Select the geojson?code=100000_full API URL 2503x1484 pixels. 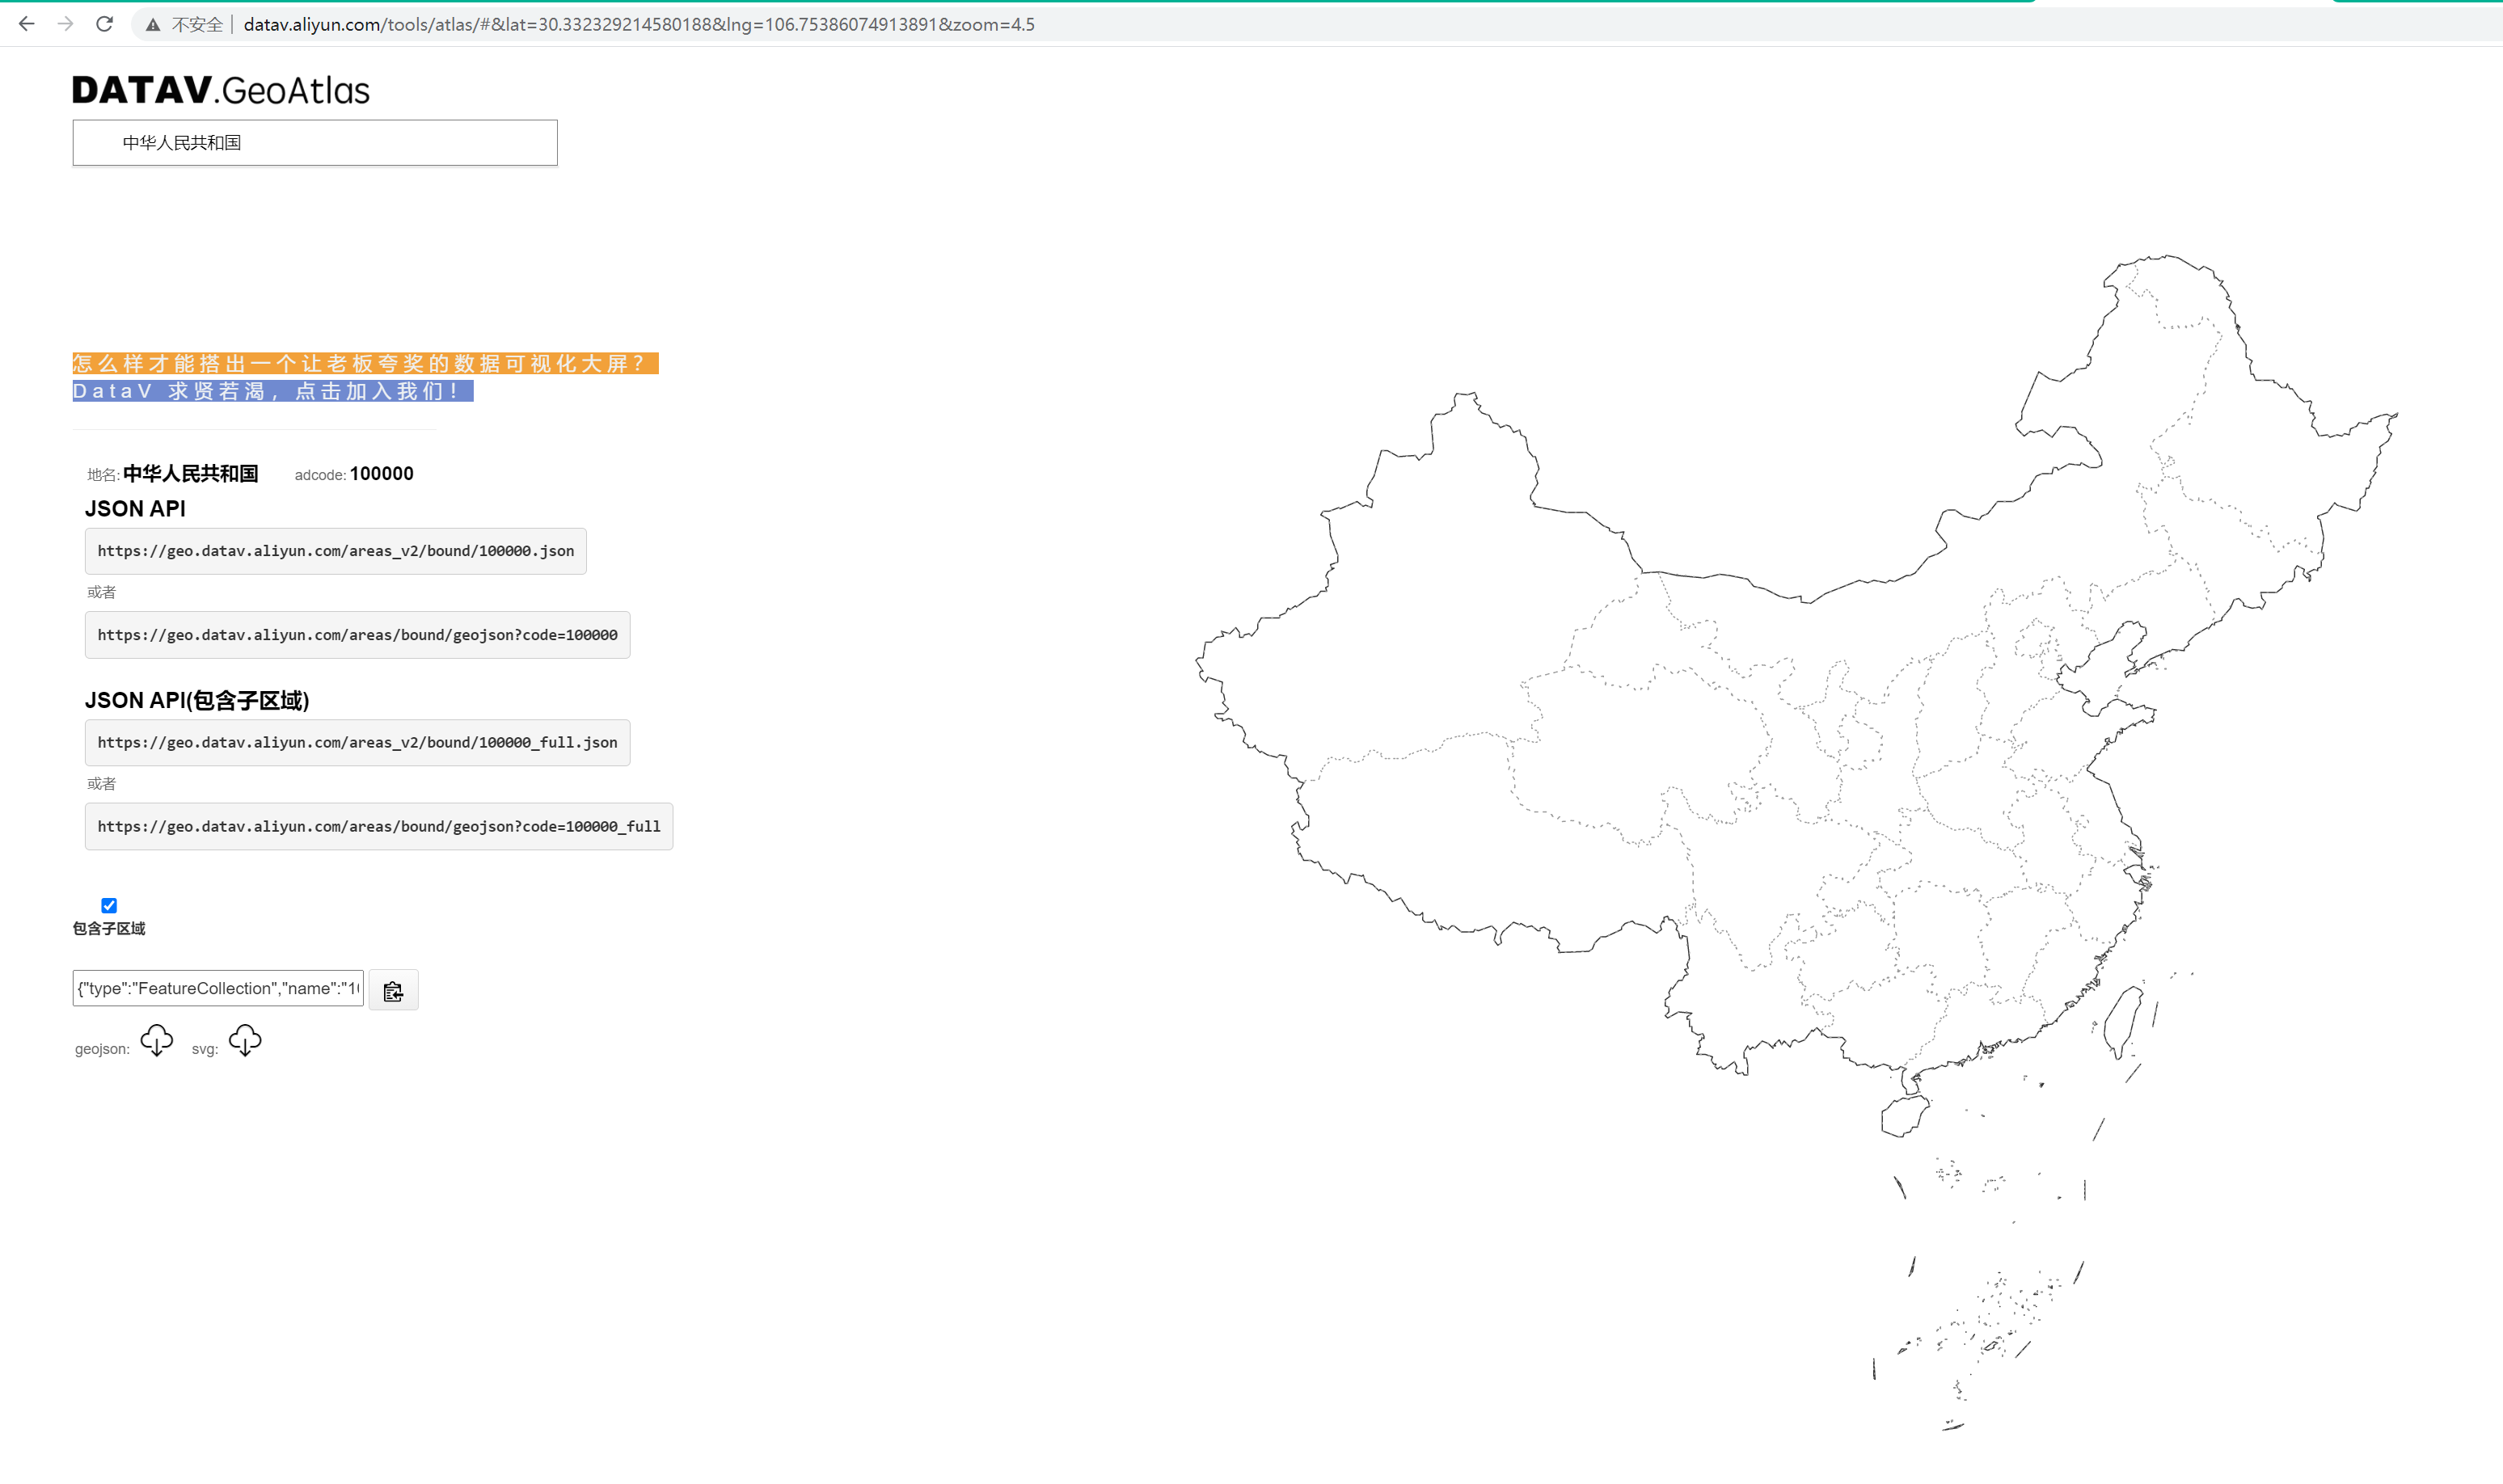coord(379,827)
